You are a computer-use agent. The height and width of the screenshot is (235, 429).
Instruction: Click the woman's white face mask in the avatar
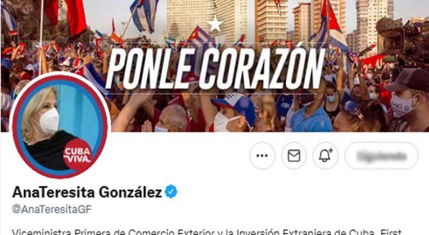(x=49, y=121)
